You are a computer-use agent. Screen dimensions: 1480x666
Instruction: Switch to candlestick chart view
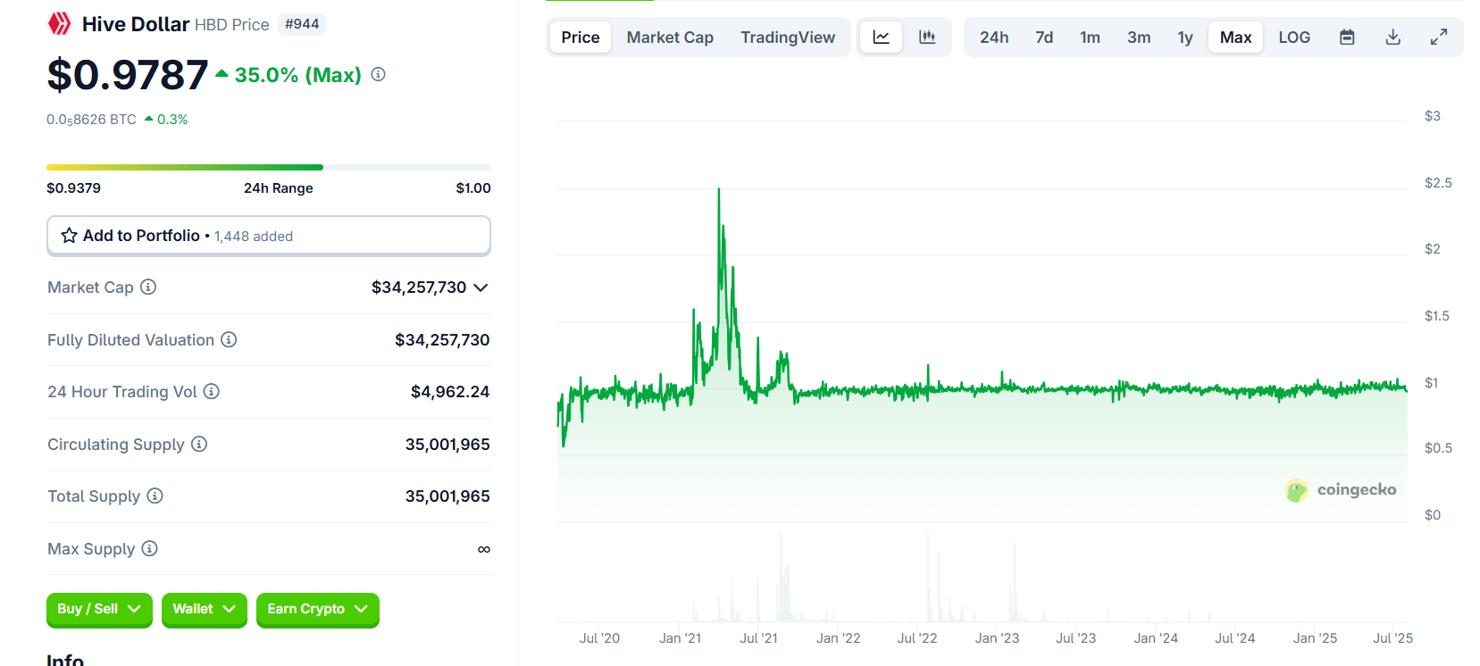click(927, 37)
